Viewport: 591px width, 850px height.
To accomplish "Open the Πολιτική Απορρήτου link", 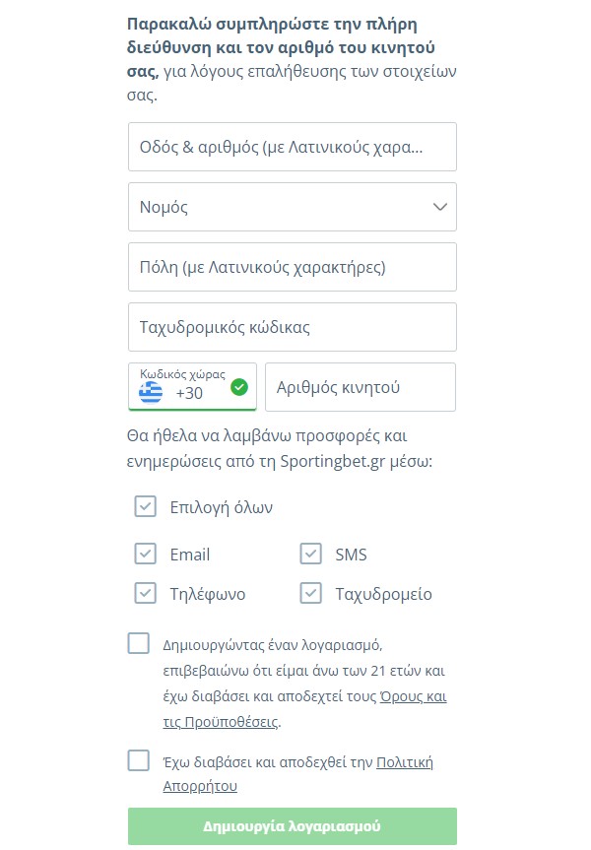I will pyautogui.click(x=298, y=774).
